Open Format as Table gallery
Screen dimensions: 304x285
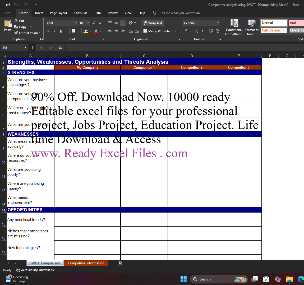(252, 27)
